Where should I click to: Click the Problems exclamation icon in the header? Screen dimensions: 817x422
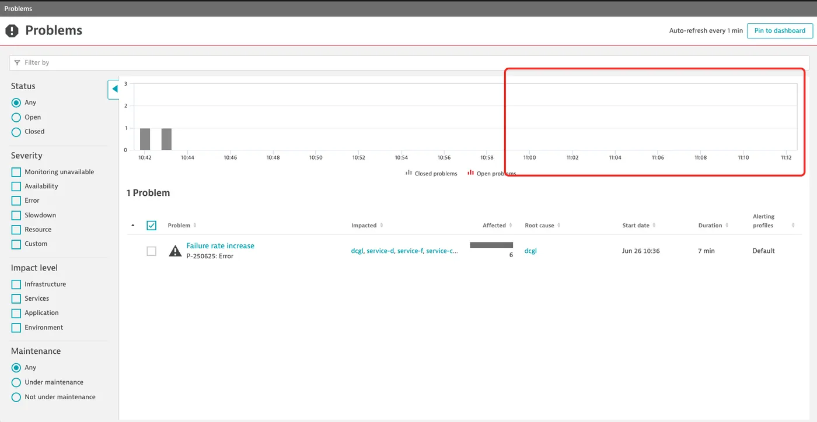click(x=12, y=31)
